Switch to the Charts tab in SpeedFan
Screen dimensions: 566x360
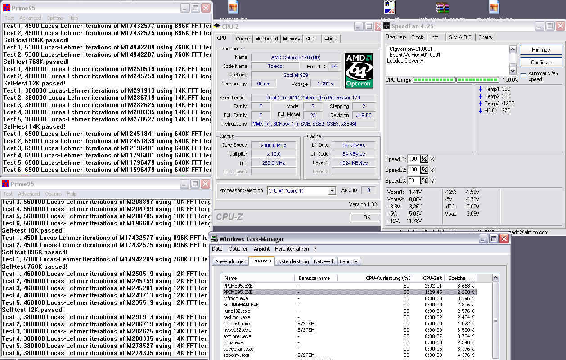click(x=485, y=37)
